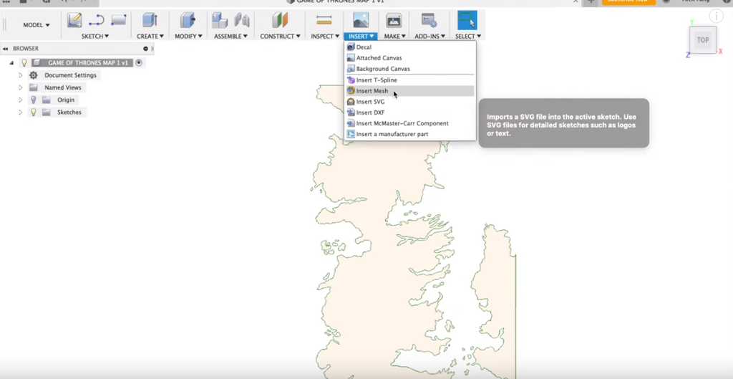The height and width of the screenshot is (379, 733).
Task: Click the Measure icon above INSPECT
Action: point(324,21)
